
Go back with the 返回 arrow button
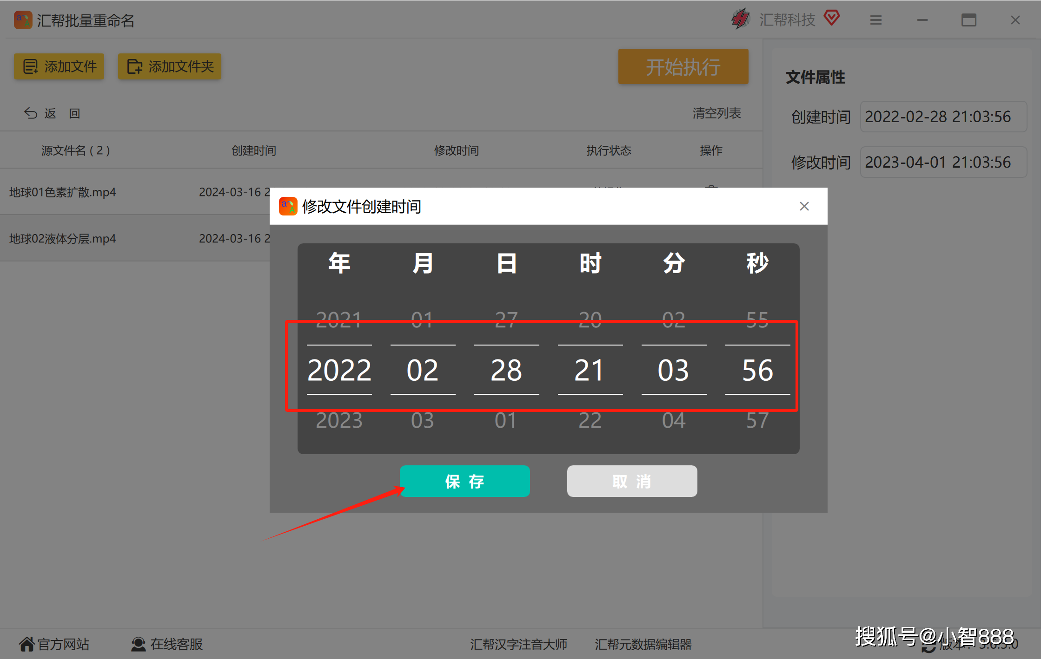(52, 113)
